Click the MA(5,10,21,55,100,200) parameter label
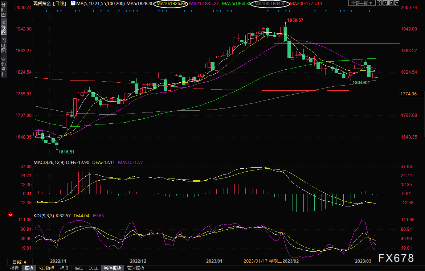The height and width of the screenshot is (271, 425). pos(101,4)
